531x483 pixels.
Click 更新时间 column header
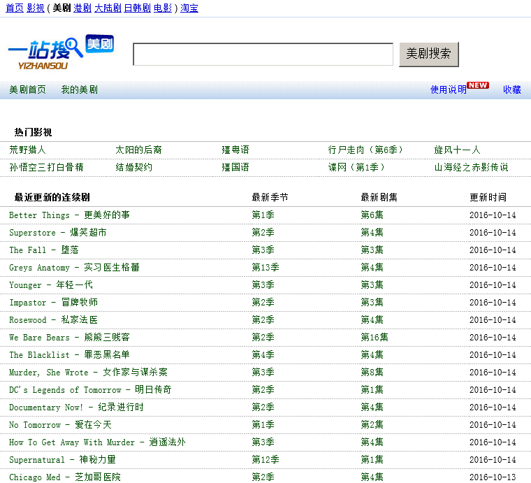click(488, 198)
